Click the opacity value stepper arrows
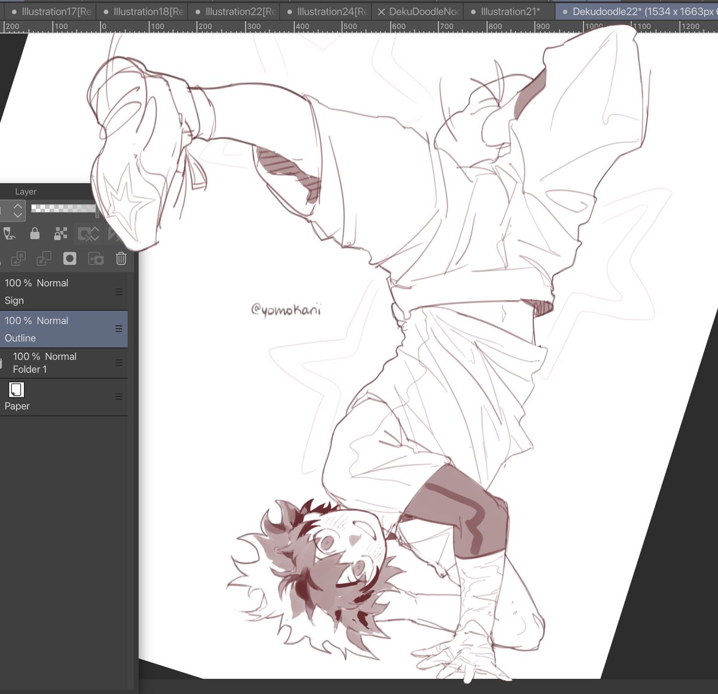 [x=18, y=210]
